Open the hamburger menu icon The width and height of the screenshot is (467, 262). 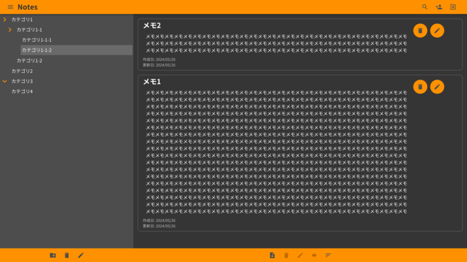tap(11, 7)
